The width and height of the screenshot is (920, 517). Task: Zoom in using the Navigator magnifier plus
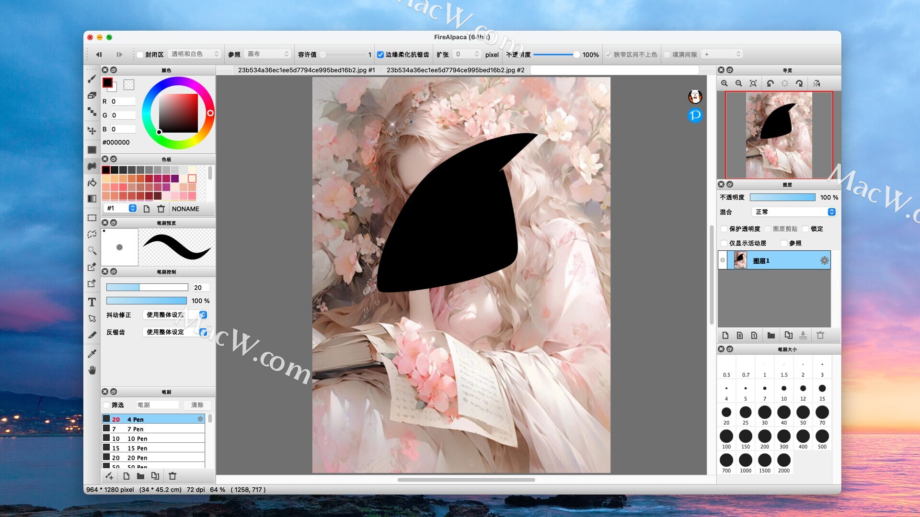click(x=724, y=83)
